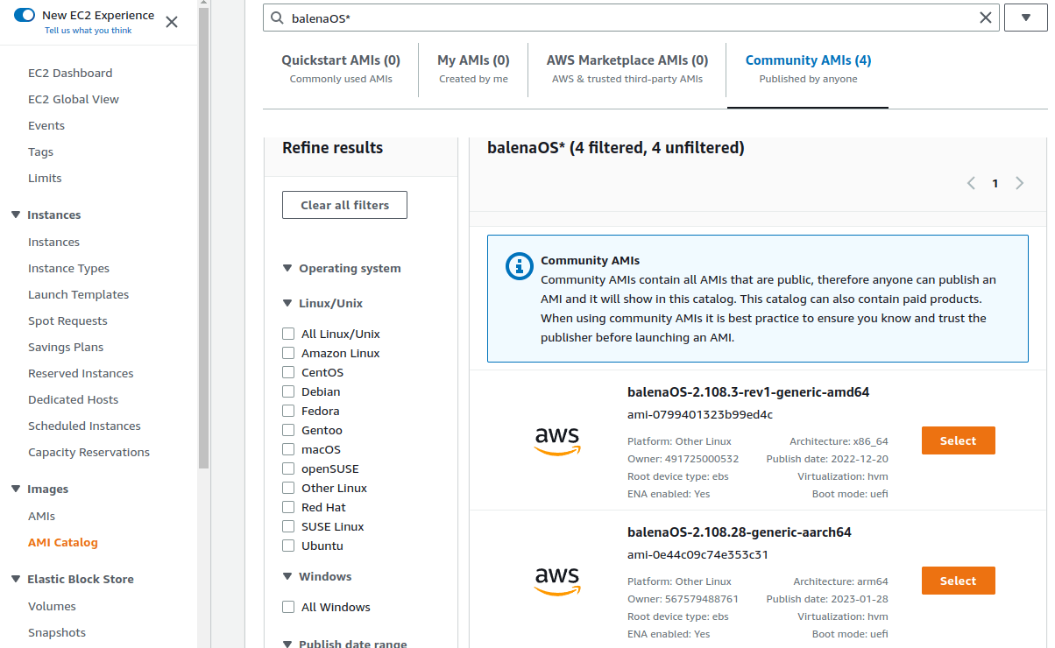1055x648 pixels.
Task: Switch to the AWS Marketplace AMIs tab
Action: [x=627, y=68]
